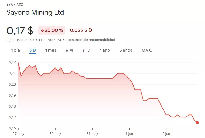
Task: Click the red endpoint dot on chart
Action: pos(197,122)
